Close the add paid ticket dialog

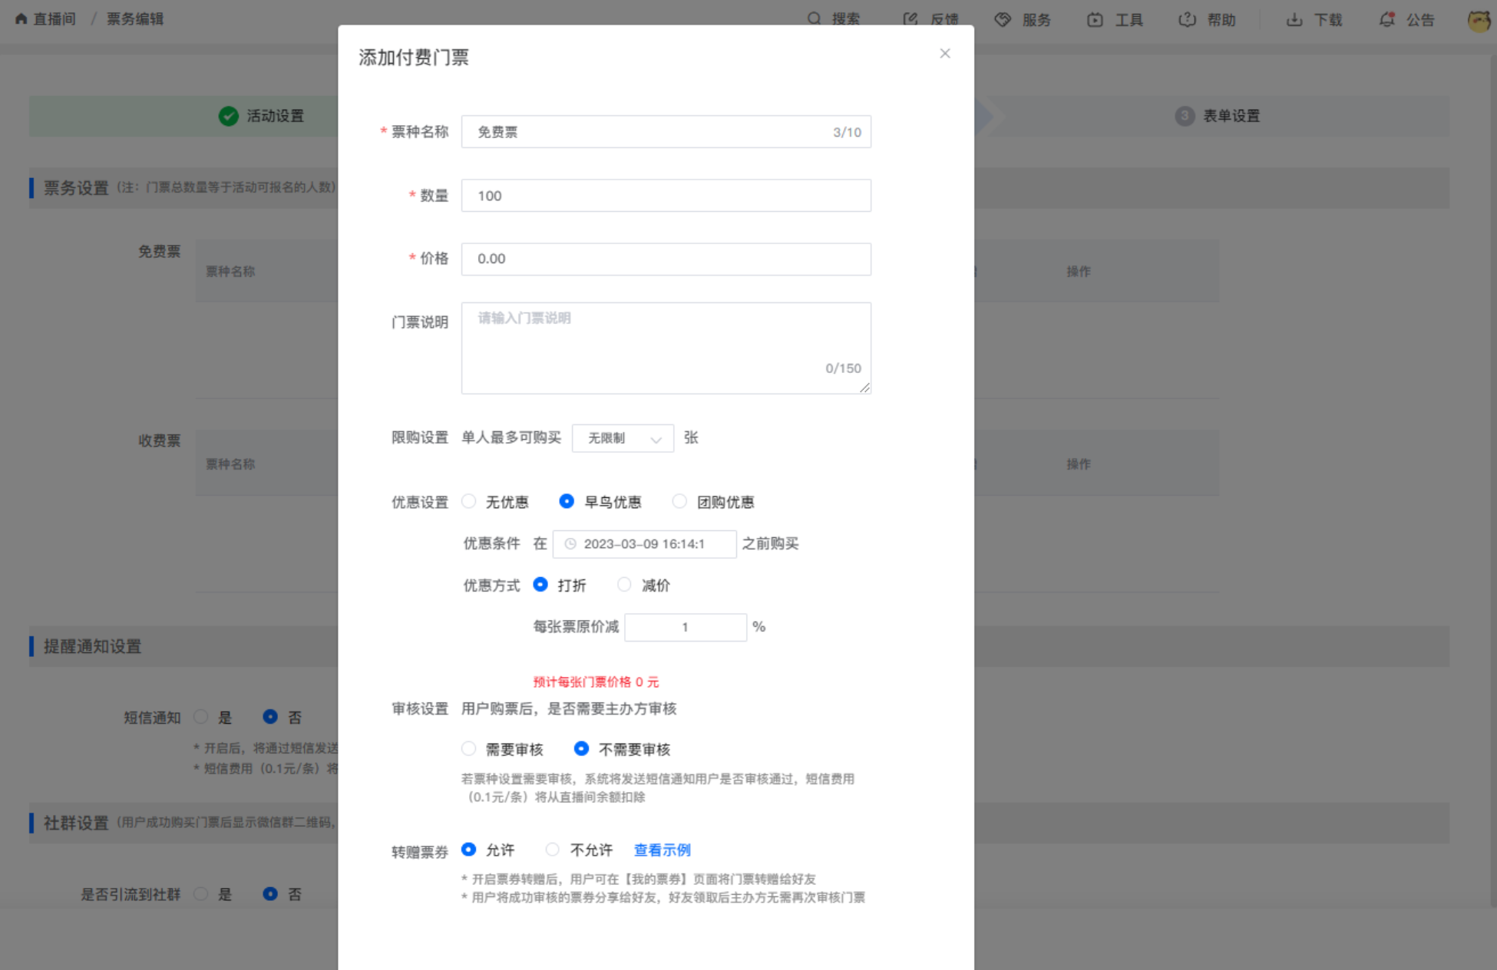[x=945, y=53]
